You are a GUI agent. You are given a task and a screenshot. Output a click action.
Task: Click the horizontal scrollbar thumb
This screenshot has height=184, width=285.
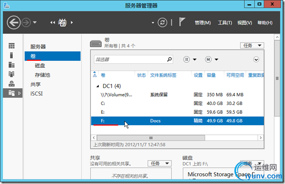pyautogui.click(x=151, y=138)
